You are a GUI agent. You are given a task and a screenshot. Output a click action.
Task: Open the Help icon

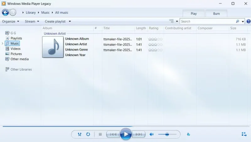tap(248, 21)
